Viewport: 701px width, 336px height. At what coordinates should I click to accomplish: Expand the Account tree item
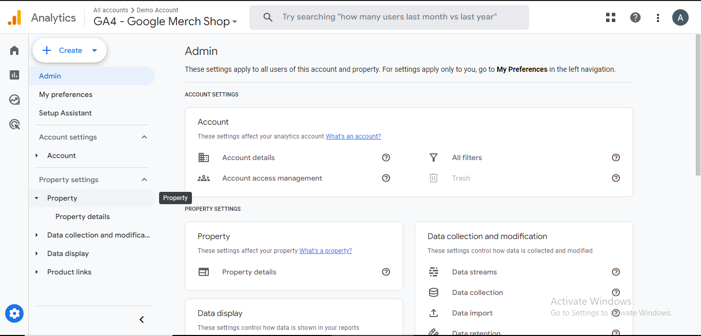[36, 155]
